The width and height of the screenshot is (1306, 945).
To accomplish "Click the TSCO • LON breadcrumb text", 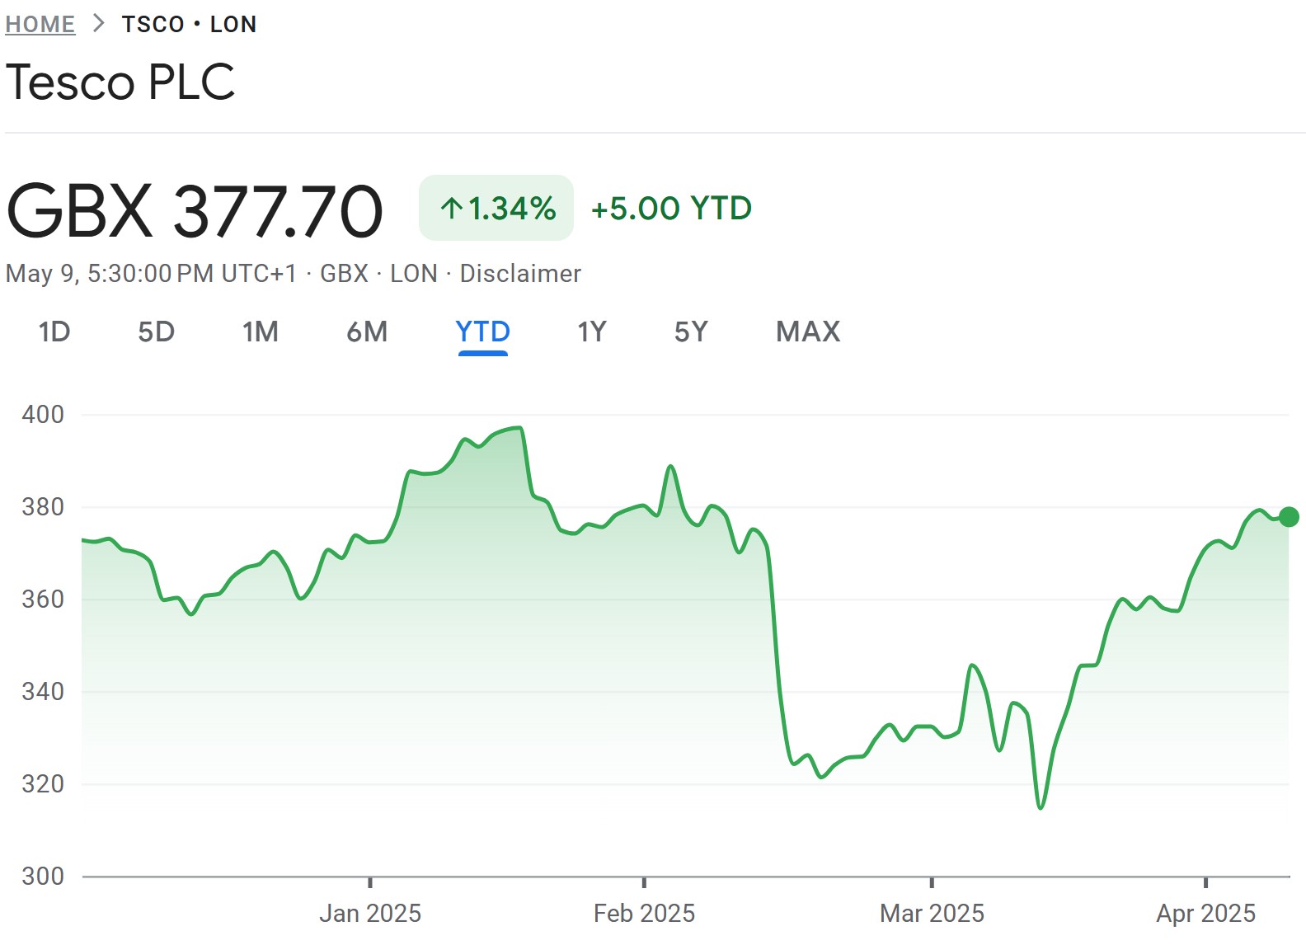I will point(189,24).
